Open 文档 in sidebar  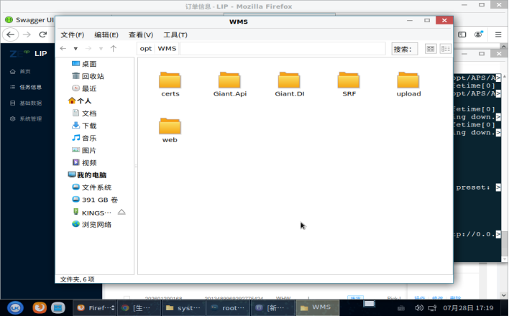pyautogui.click(x=84, y=113)
